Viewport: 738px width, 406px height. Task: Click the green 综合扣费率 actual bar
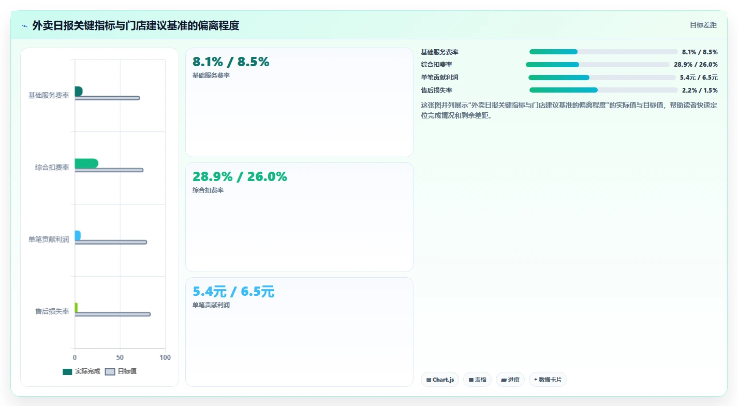pos(86,163)
